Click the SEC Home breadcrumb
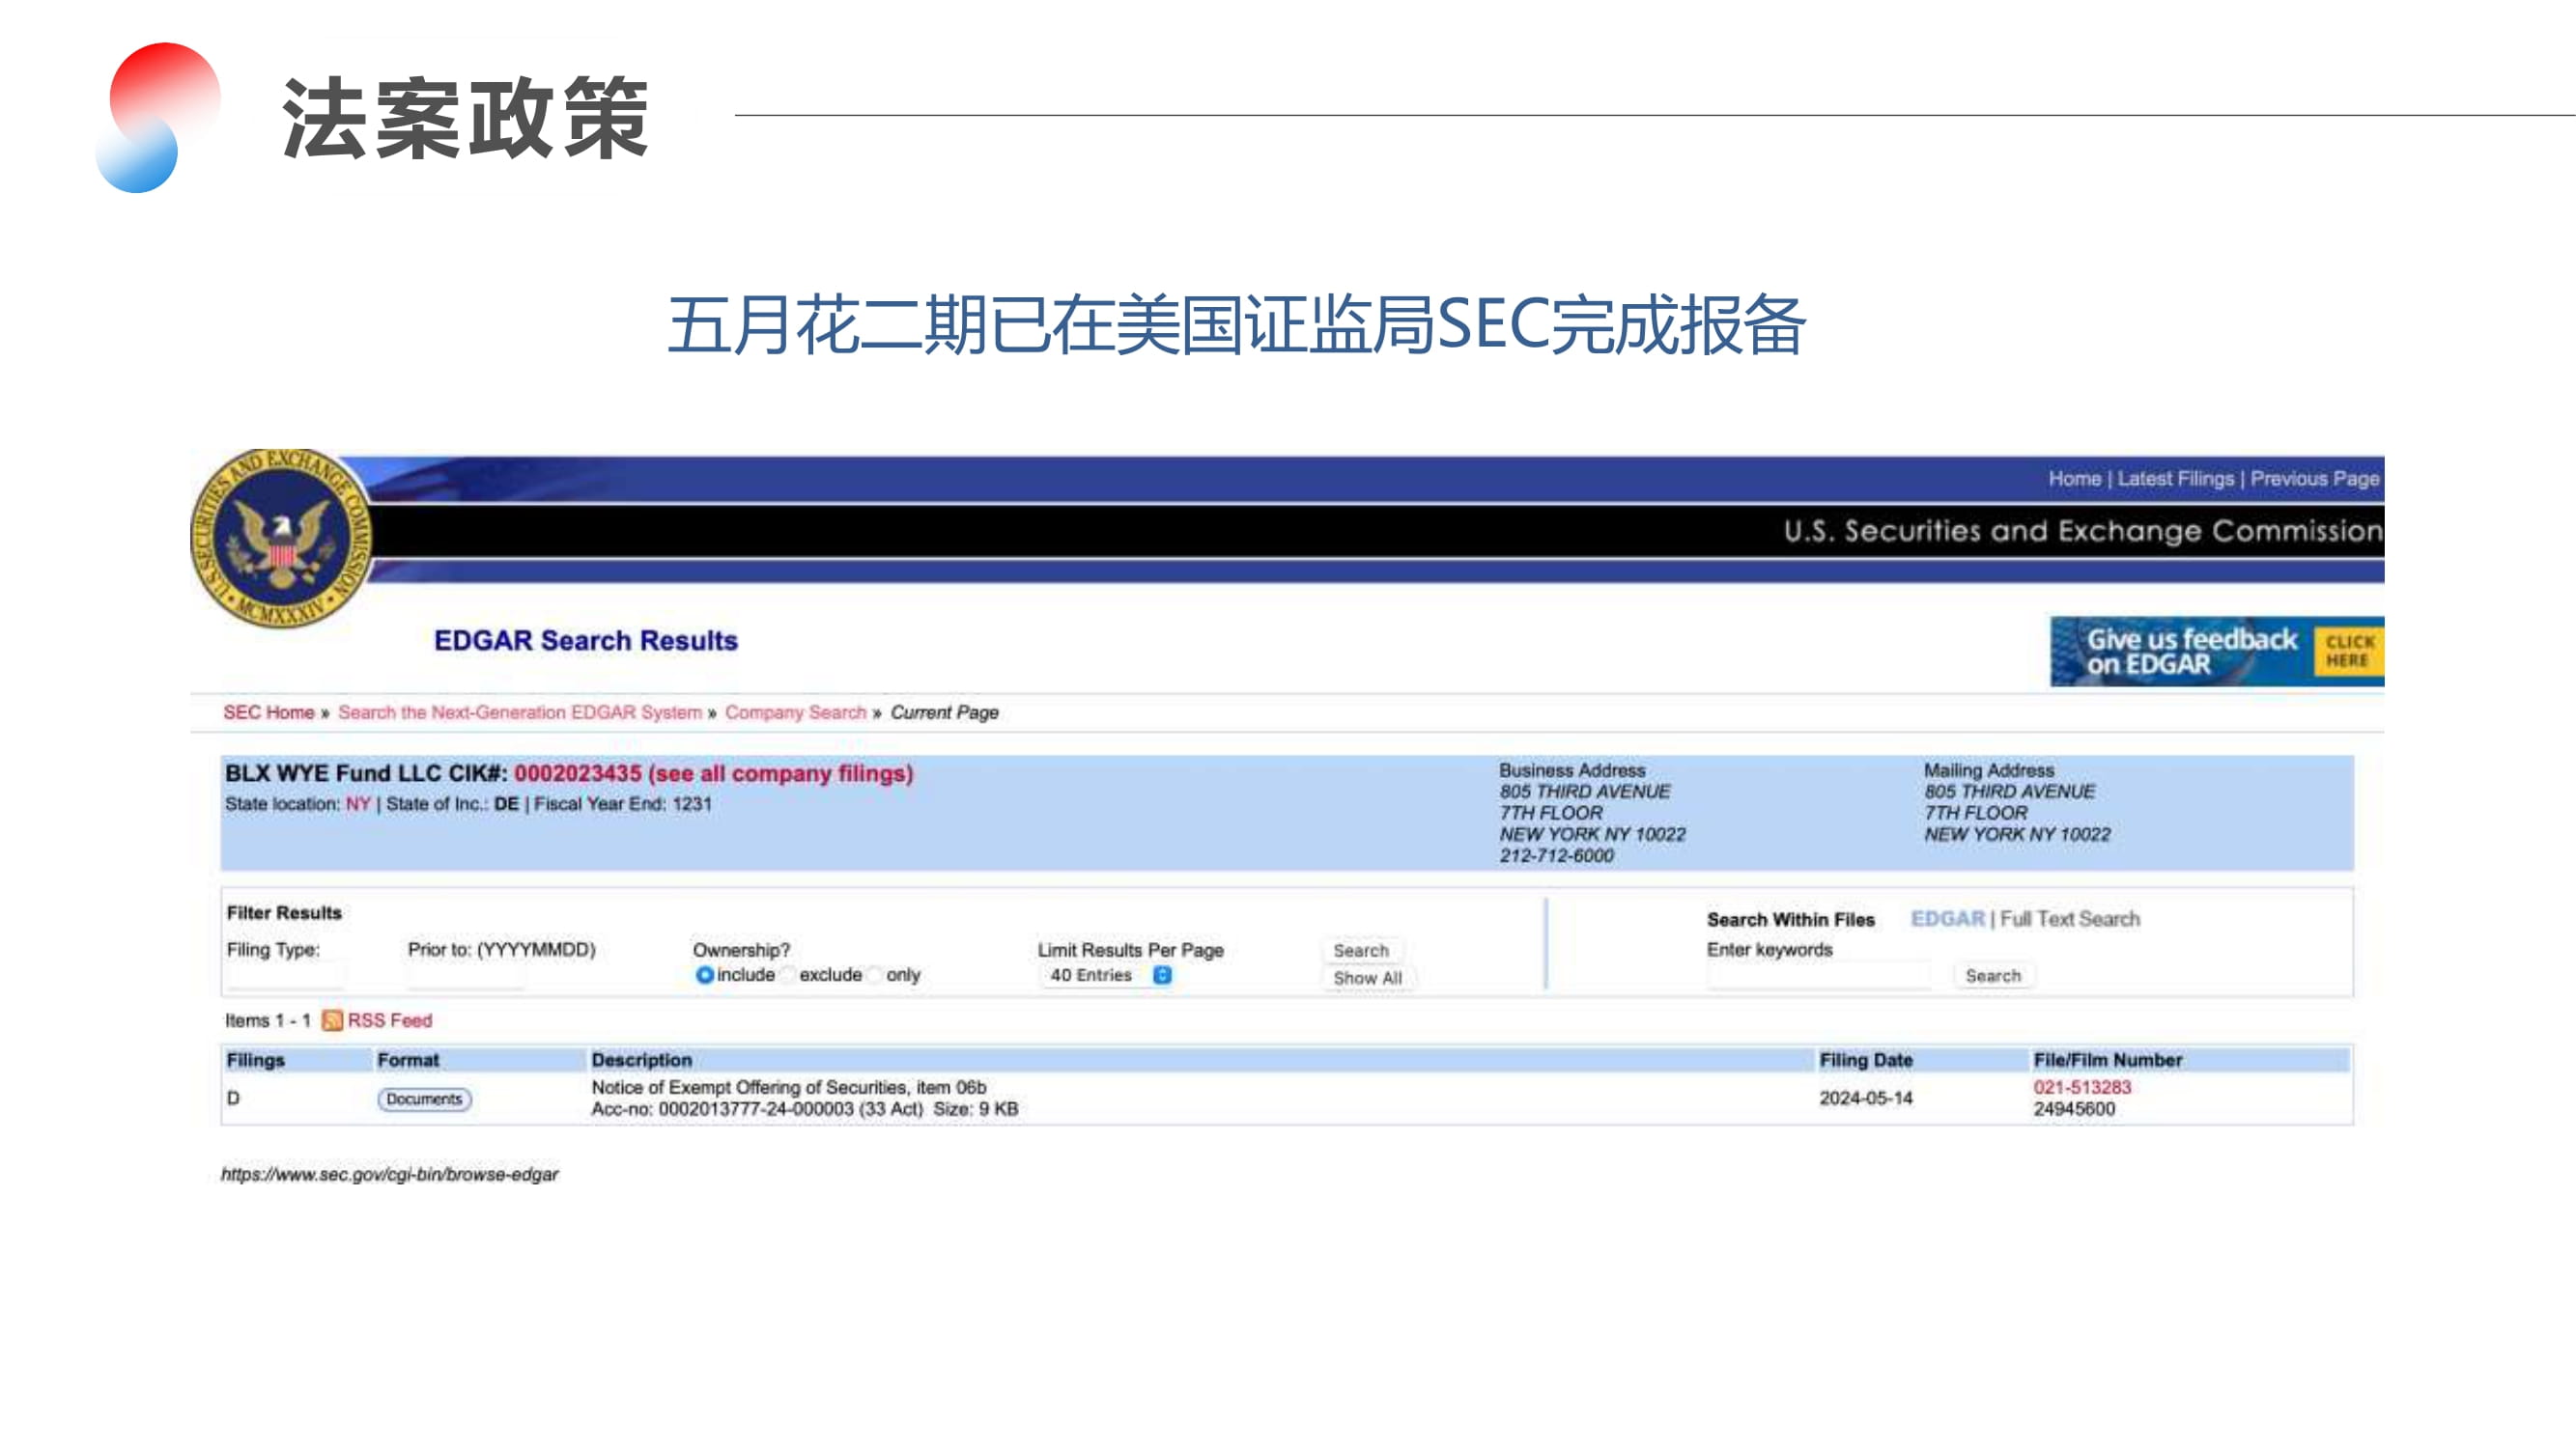The width and height of the screenshot is (2576, 1448). pos(268,712)
